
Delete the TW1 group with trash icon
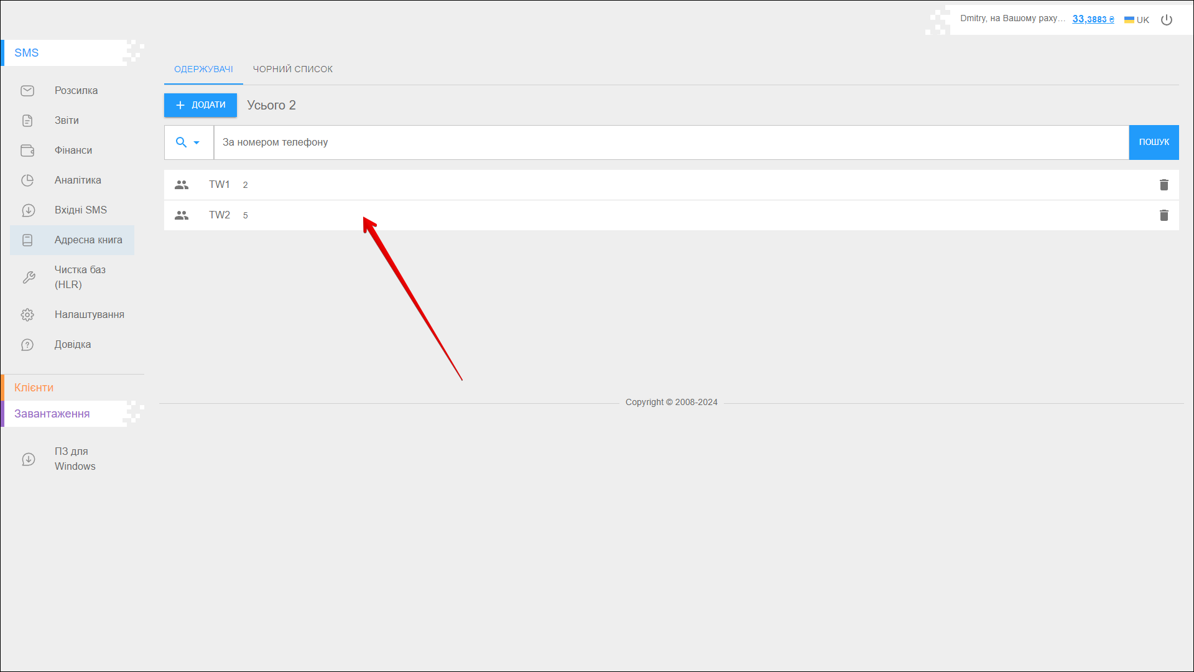[1164, 185]
